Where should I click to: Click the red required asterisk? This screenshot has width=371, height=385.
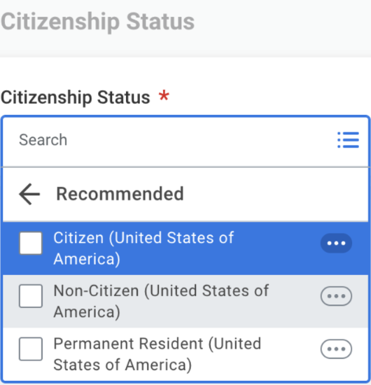coord(164,96)
